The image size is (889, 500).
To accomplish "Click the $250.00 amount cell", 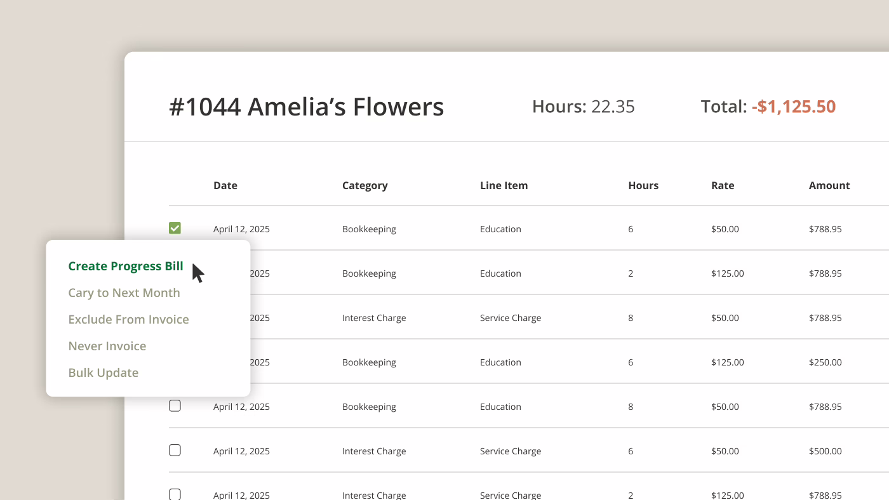I will pos(825,362).
